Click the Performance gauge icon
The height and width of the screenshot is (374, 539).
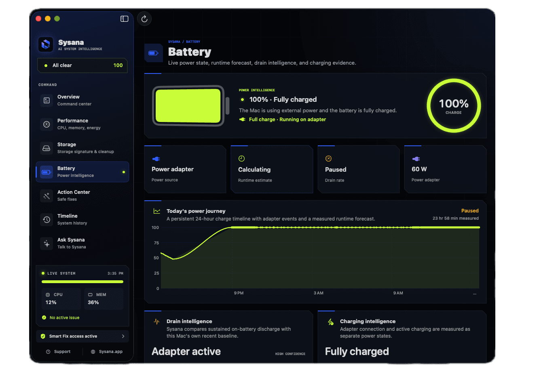click(47, 124)
